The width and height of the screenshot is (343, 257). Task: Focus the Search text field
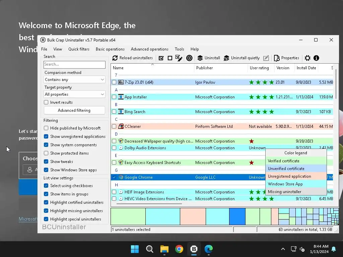click(74, 65)
